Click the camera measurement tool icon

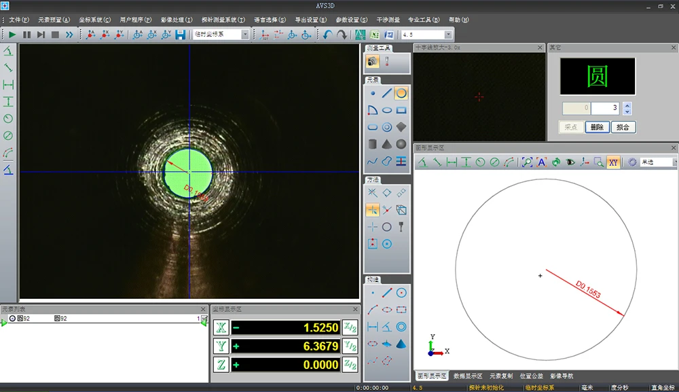coord(372,62)
